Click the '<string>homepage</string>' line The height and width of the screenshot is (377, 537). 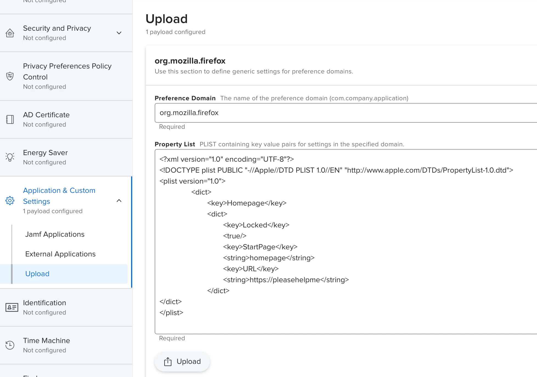[x=269, y=258]
